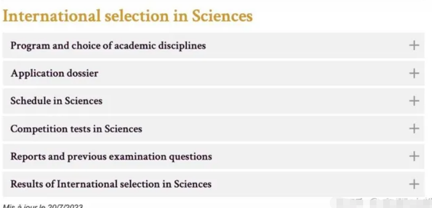The width and height of the screenshot is (432, 208).
Task: Click the plus icon on Schedule in Sciences row
Action: tap(414, 101)
